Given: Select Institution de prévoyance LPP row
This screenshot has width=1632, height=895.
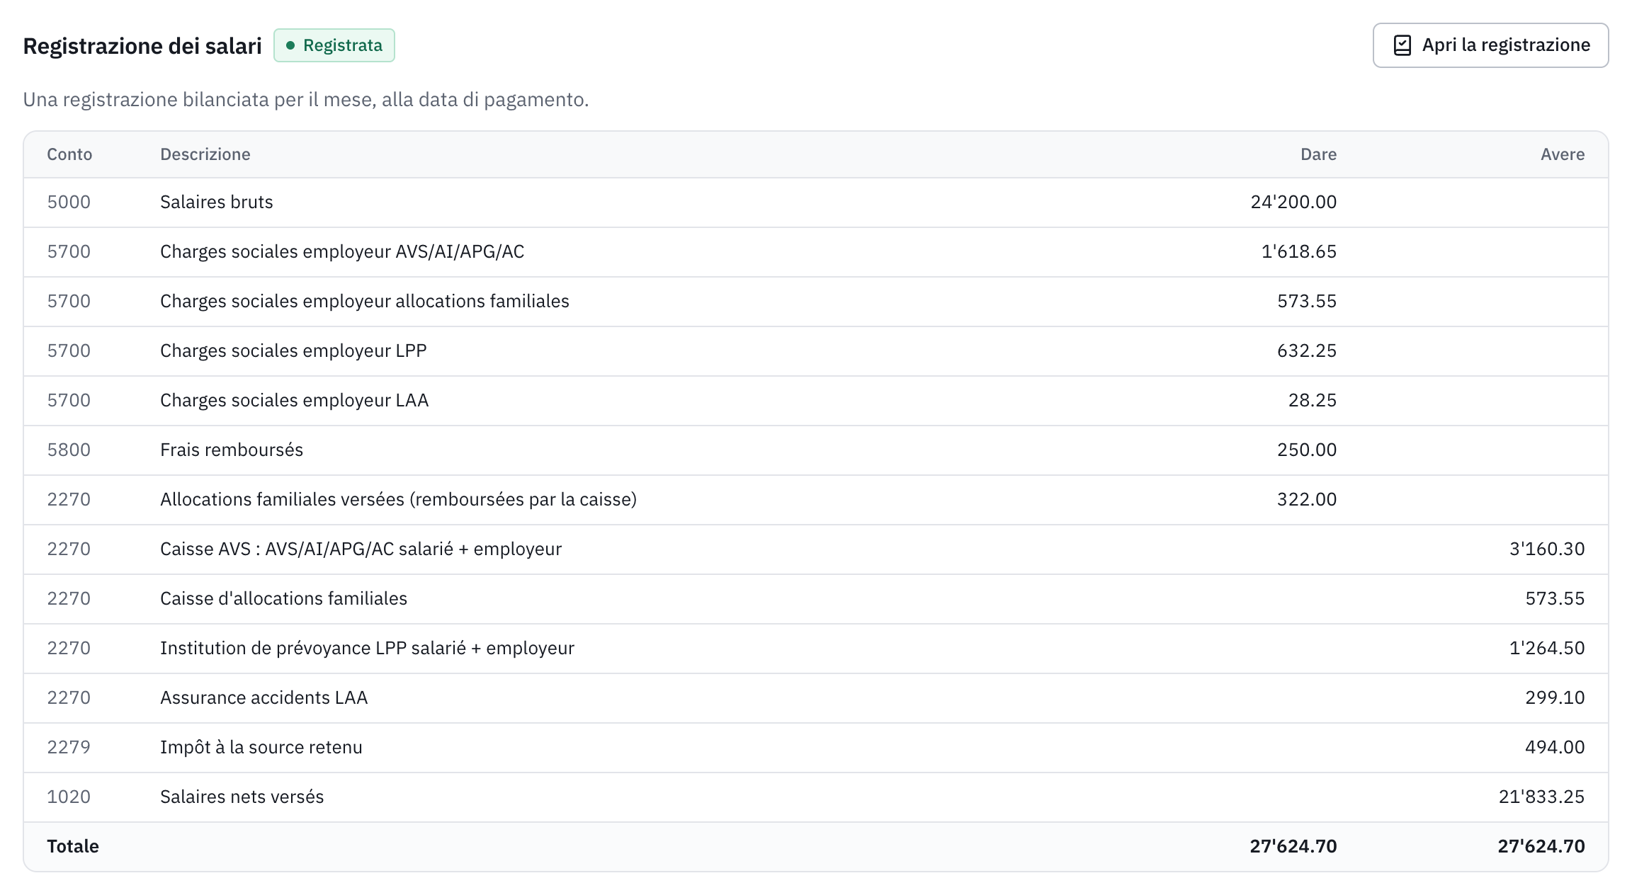Looking at the screenshot, I should [x=816, y=648].
